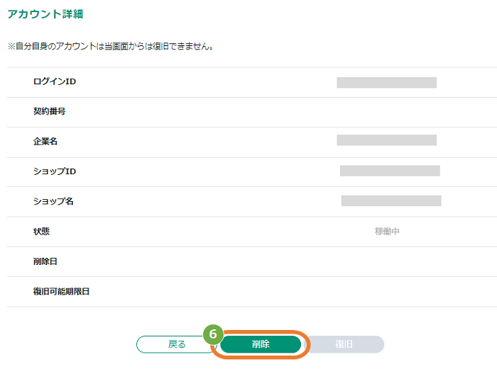Viewport: 497px width, 369px height.
Task: Click the notice about 自分自身のアカウント
Action: tap(110, 47)
